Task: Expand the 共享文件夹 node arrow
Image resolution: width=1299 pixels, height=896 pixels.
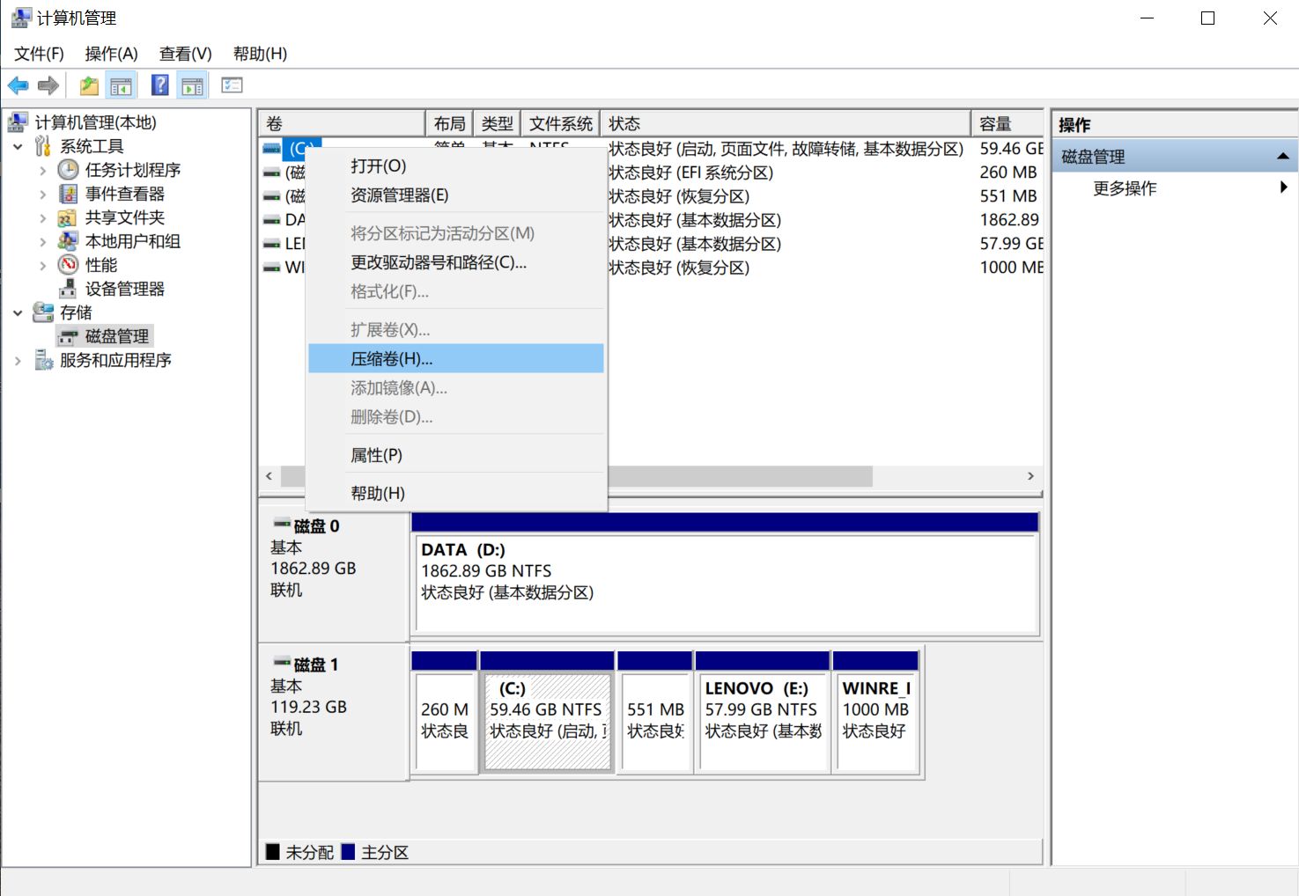Action: (42, 217)
